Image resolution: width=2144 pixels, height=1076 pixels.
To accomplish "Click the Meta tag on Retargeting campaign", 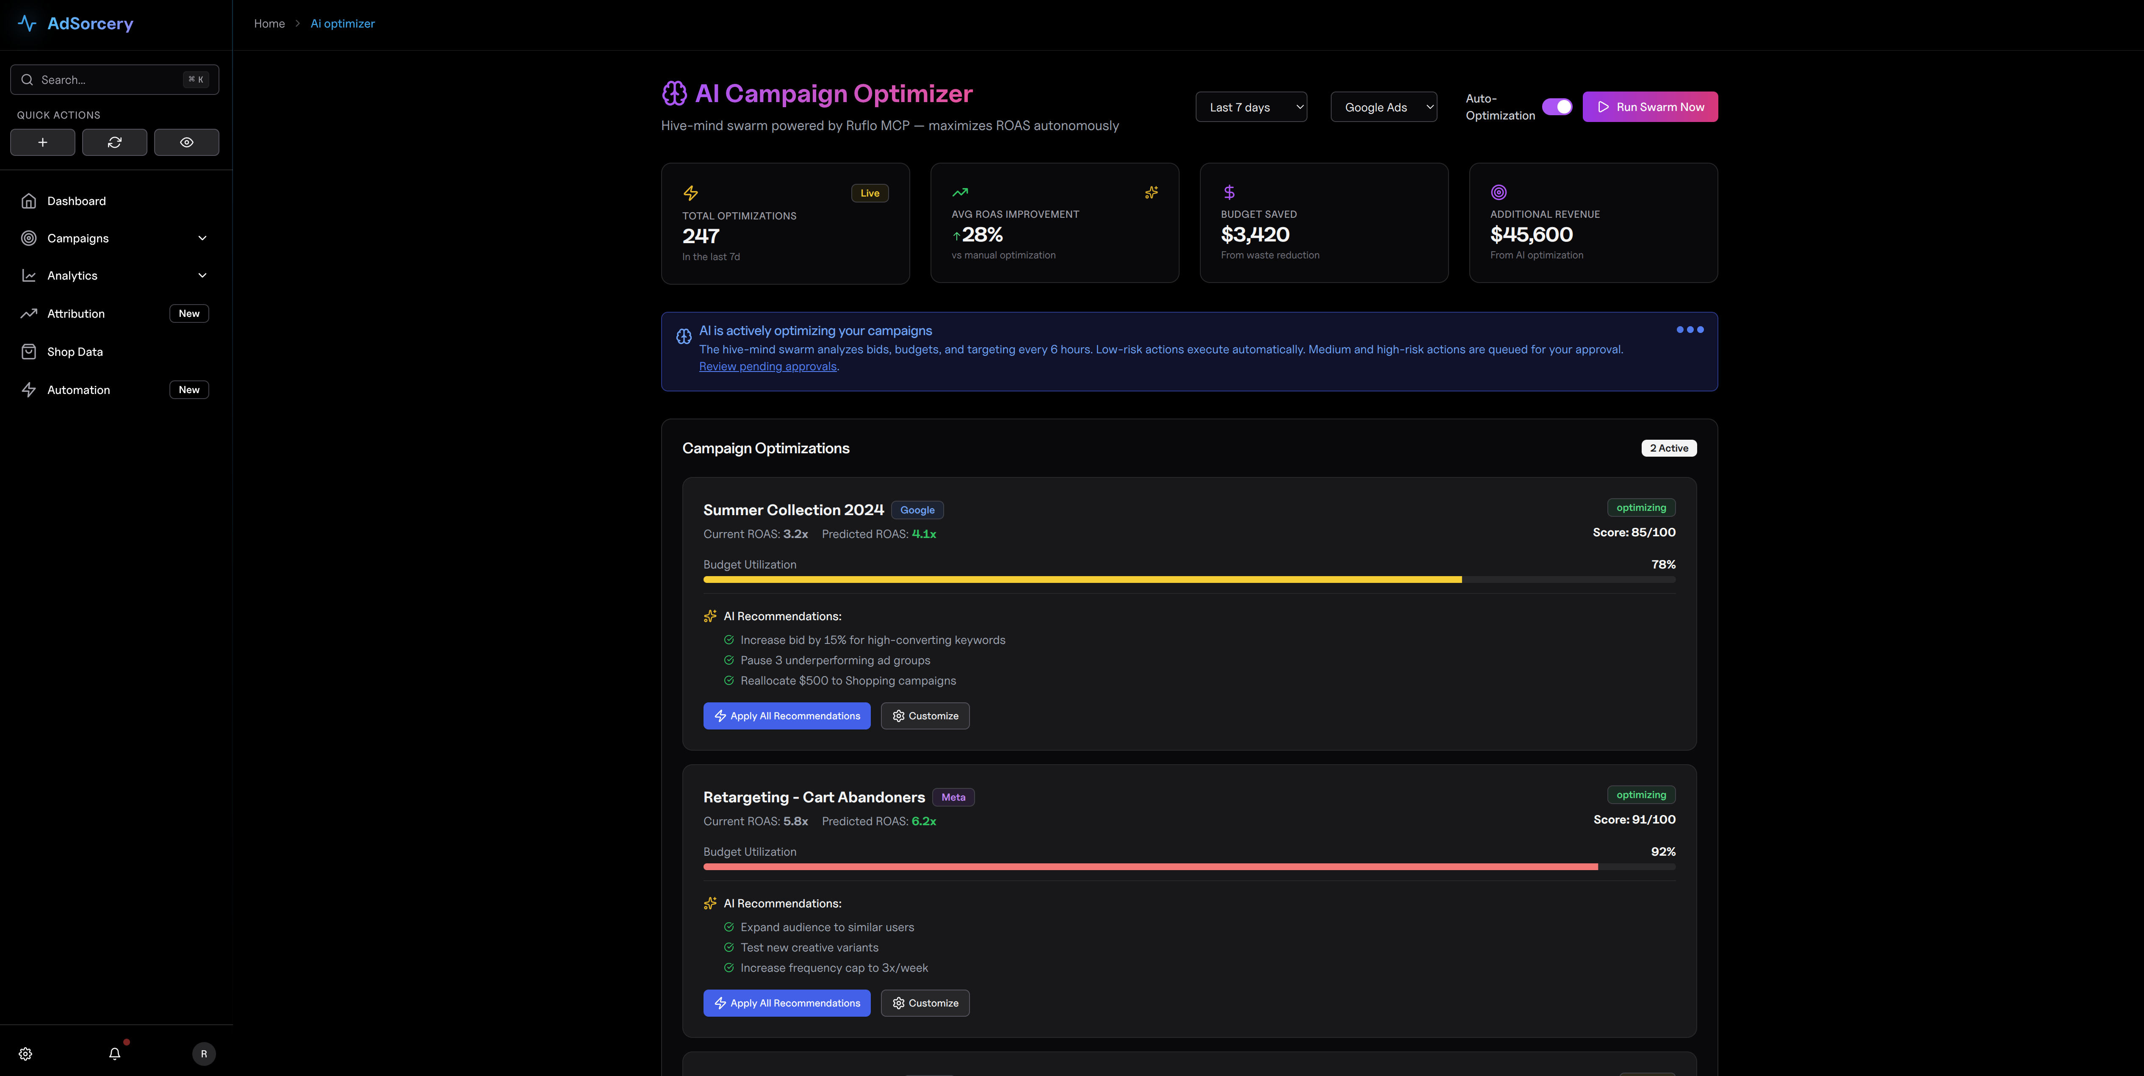I will 953,797.
